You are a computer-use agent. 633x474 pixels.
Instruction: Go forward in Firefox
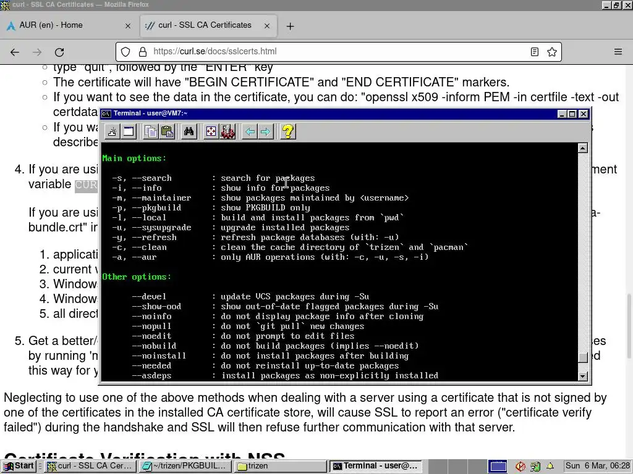(37, 52)
